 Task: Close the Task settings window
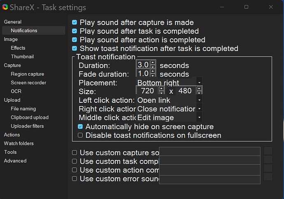[x=271, y=7]
